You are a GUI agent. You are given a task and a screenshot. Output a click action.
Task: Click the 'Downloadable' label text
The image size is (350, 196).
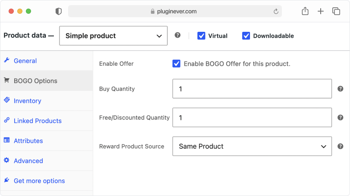pyautogui.click(x=273, y=36)
